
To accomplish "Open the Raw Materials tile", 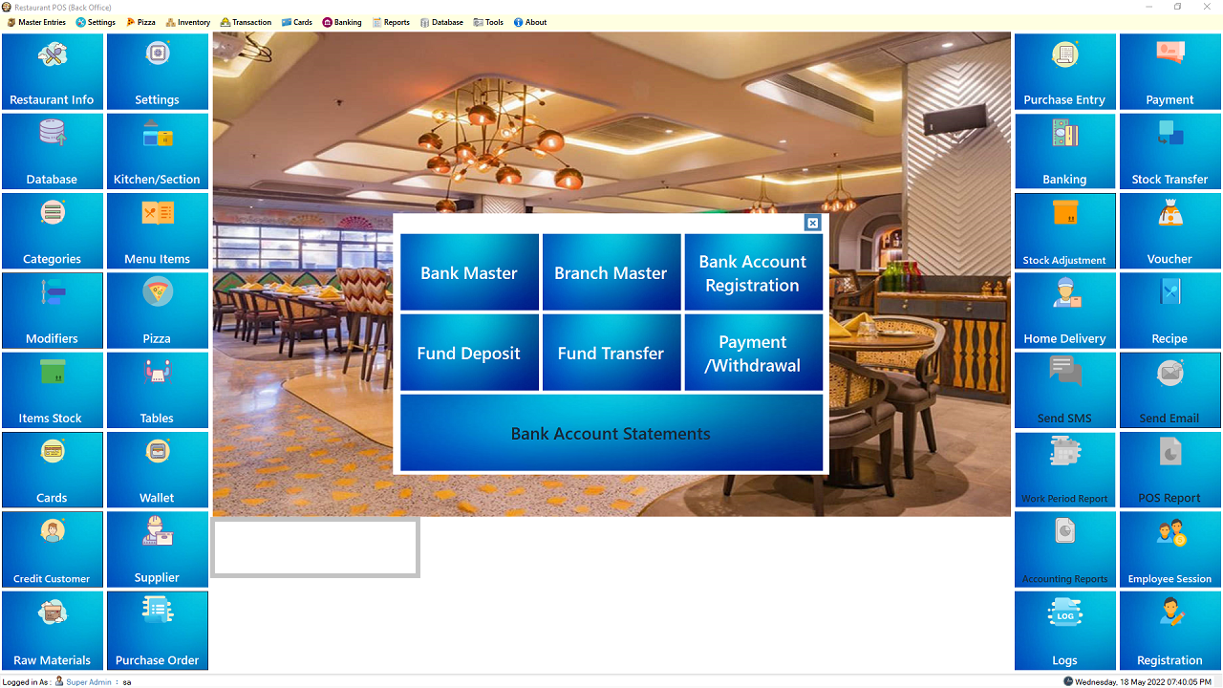I will click(53, 631).
